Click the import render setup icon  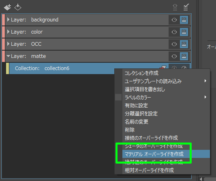pos(18,7)
